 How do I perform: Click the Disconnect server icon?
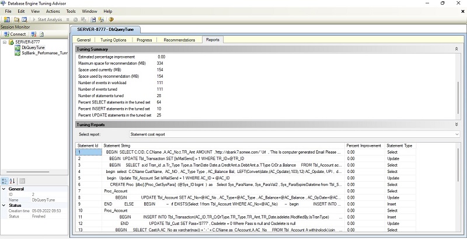point(34,34)
